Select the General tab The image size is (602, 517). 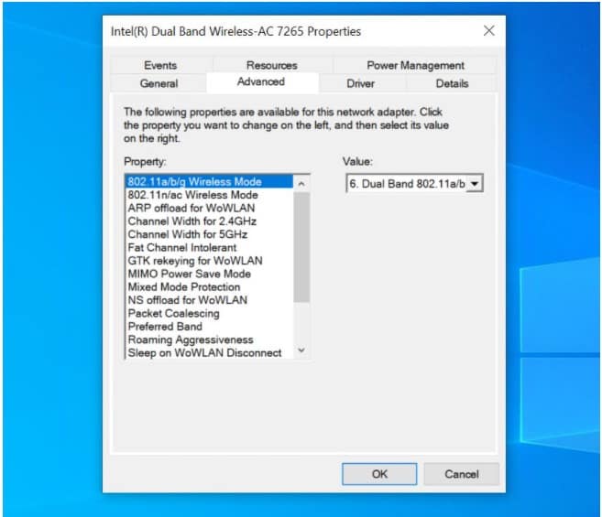click(x=159, y=83)
